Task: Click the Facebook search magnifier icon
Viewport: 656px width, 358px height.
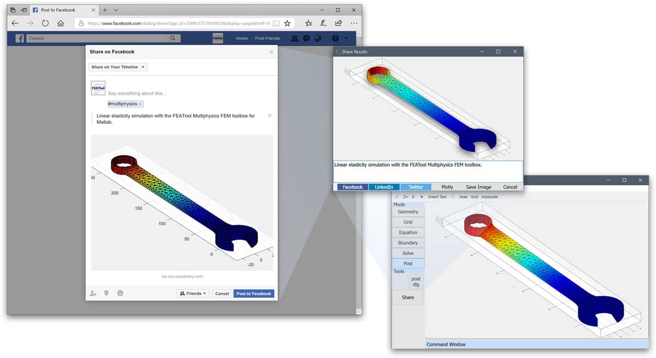Action: click(173, 38)
